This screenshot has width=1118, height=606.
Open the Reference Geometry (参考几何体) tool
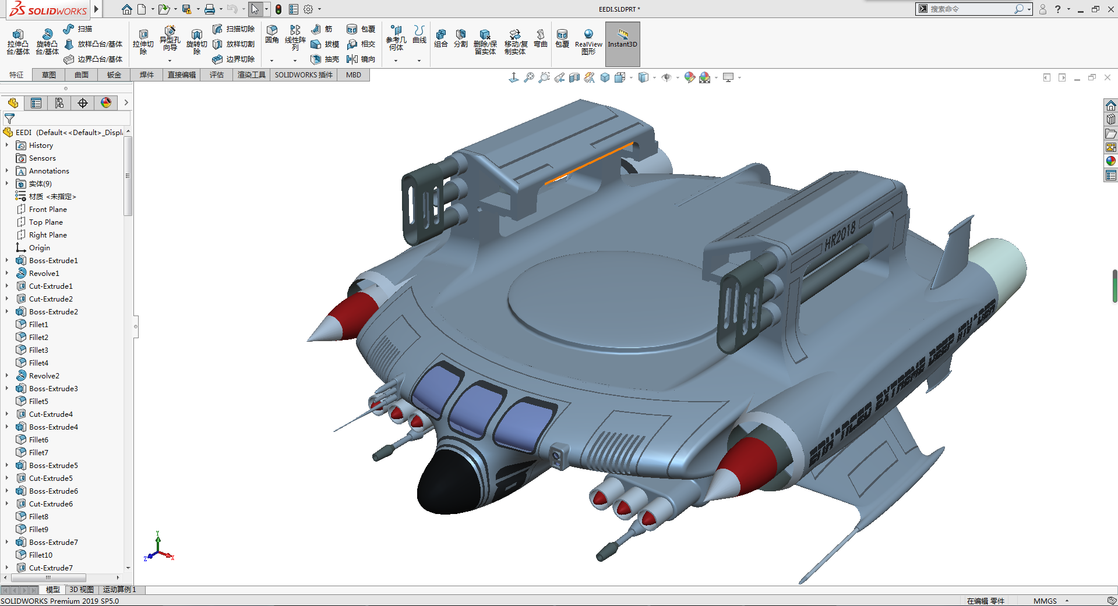[x=396, y=38]
